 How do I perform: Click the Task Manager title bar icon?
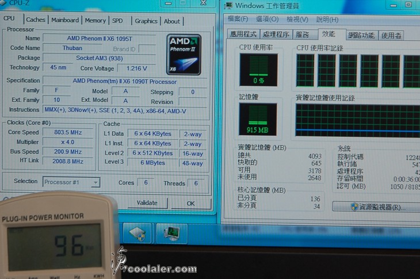click(228, 6)
